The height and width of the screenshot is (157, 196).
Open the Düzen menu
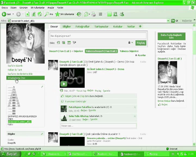13,8
